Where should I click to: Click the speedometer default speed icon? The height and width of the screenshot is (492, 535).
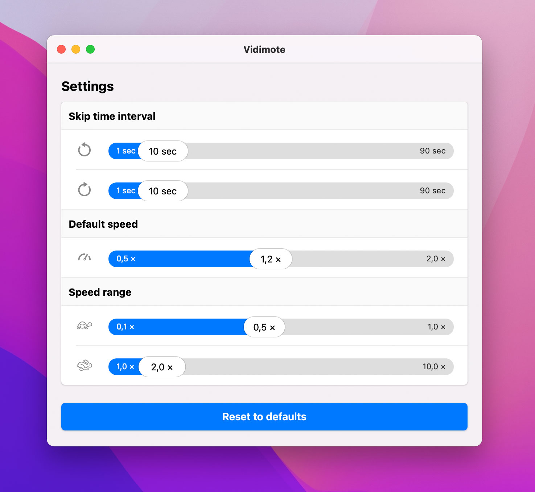[85, 258]
